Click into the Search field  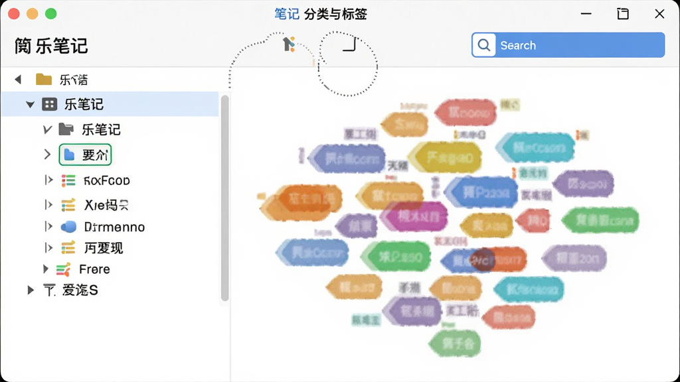pos(568,45)
